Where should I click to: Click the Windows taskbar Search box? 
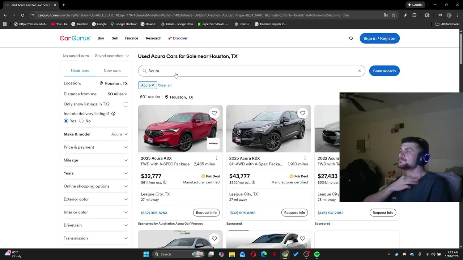179,254
